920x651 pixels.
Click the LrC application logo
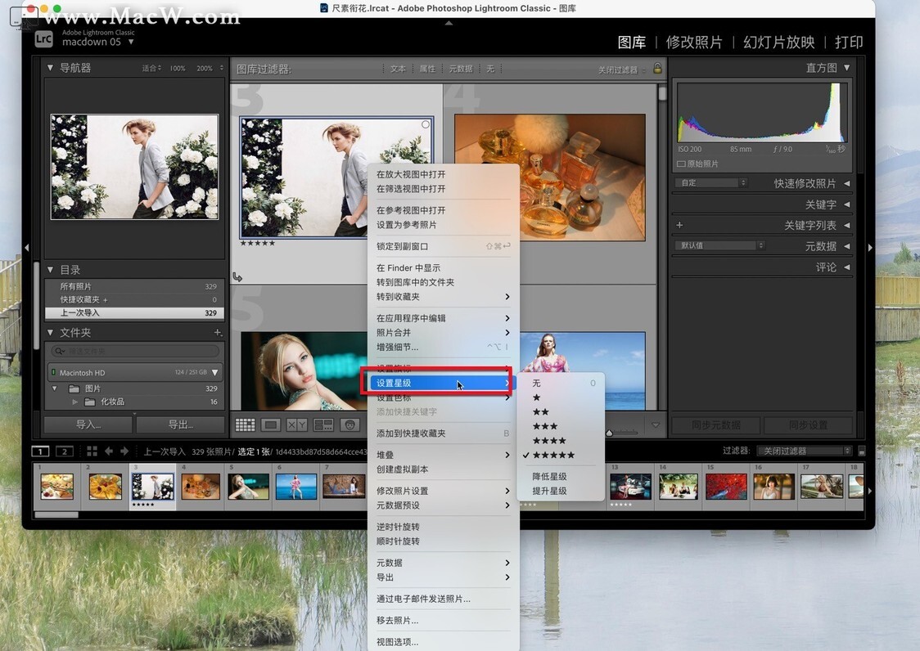(x=43, y=38)
